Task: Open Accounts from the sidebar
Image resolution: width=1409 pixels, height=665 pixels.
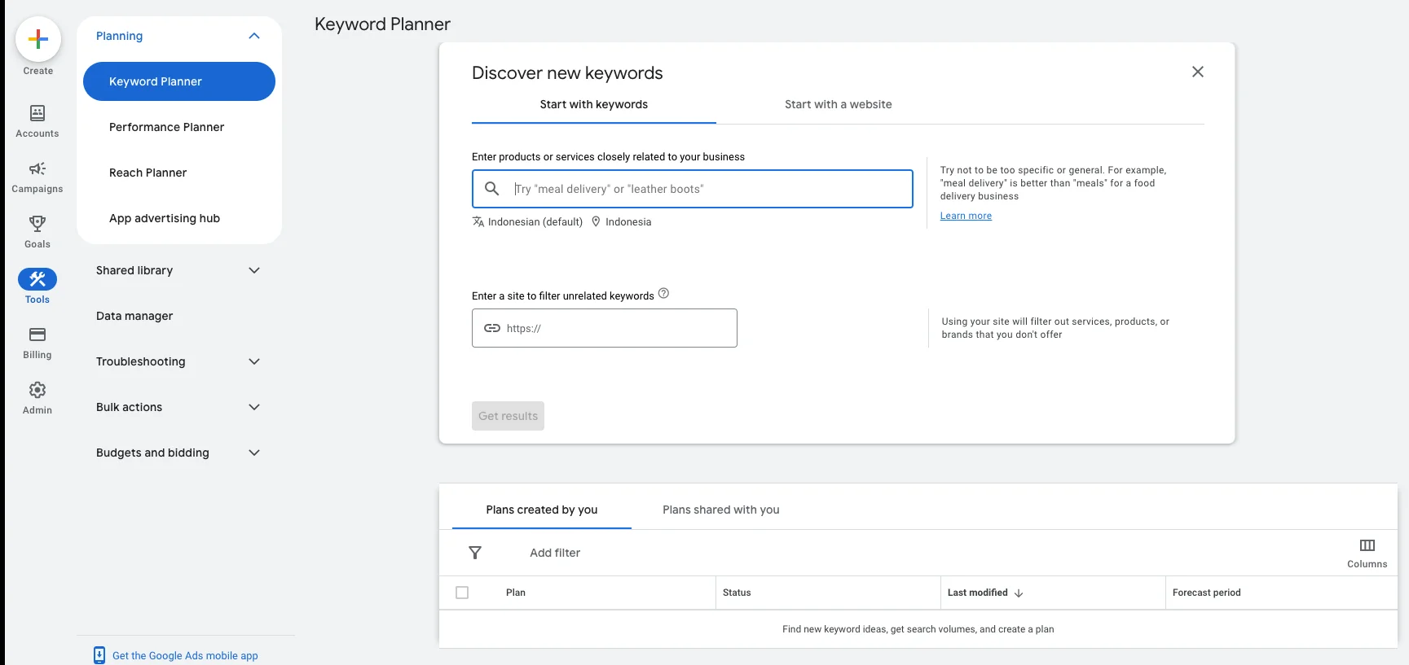Action: [x=37, y=114]
